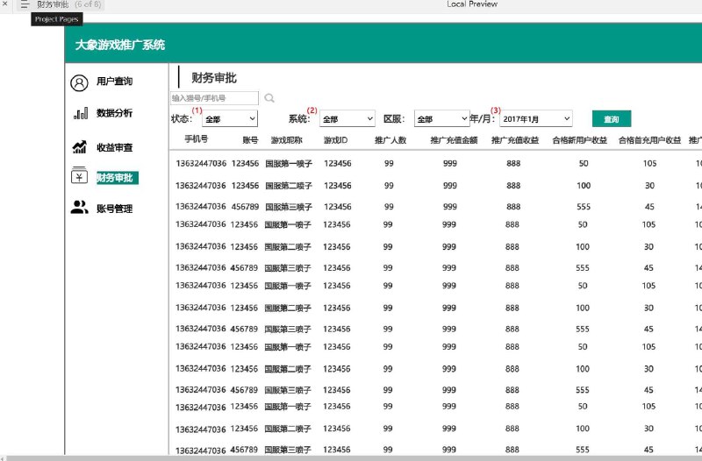The width and height of the screenshot is (702, 461).
Task: Click the 收益审查 trend chart icon
Action: click(80, 146)
